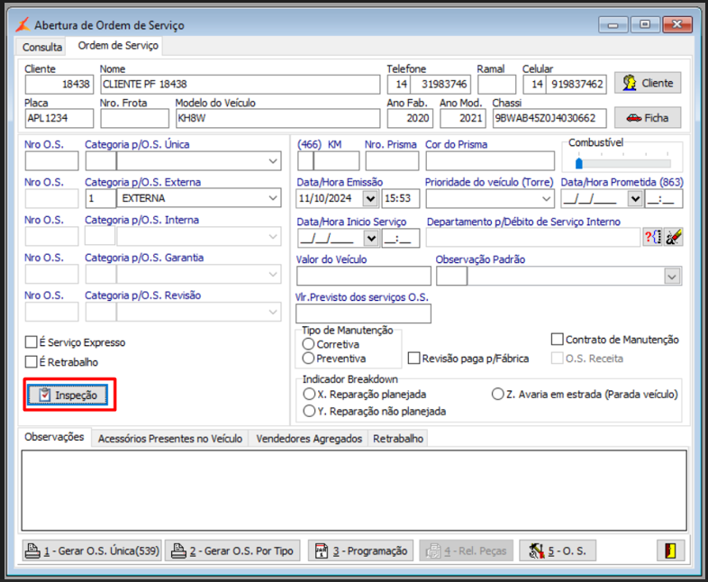Screen dimensions: 708x582
Task: Select Corretiva maintenance type
Action: tap(308, 344)
